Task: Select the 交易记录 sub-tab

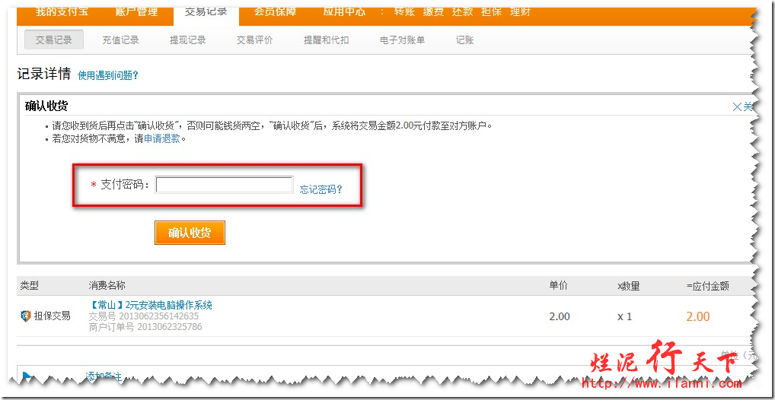Action: point(54,40)
